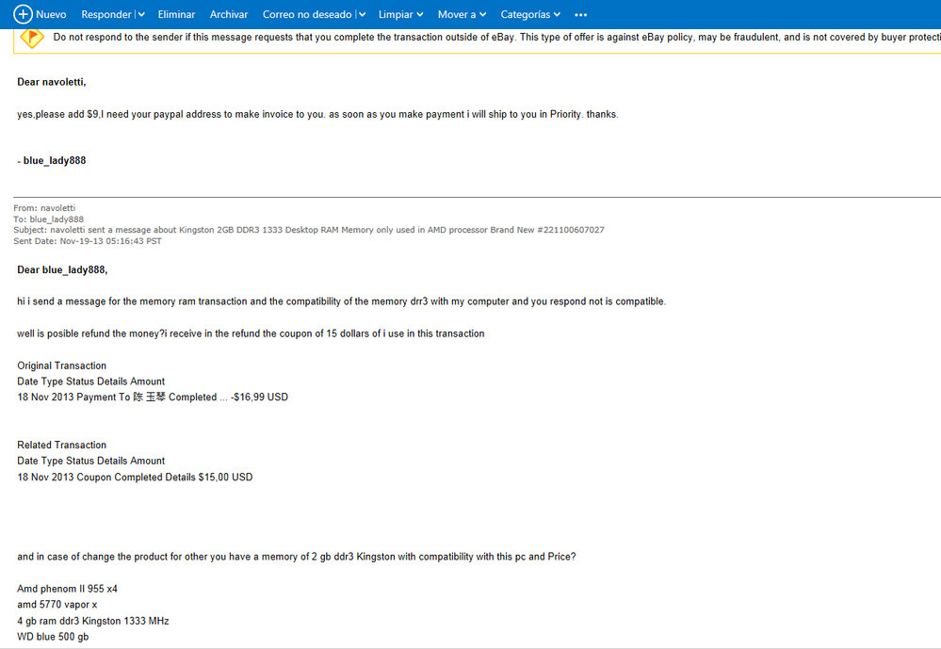The image size is (941, 649).
Task: Archive the email with Archivar
Action: click(x=229, y=14)
